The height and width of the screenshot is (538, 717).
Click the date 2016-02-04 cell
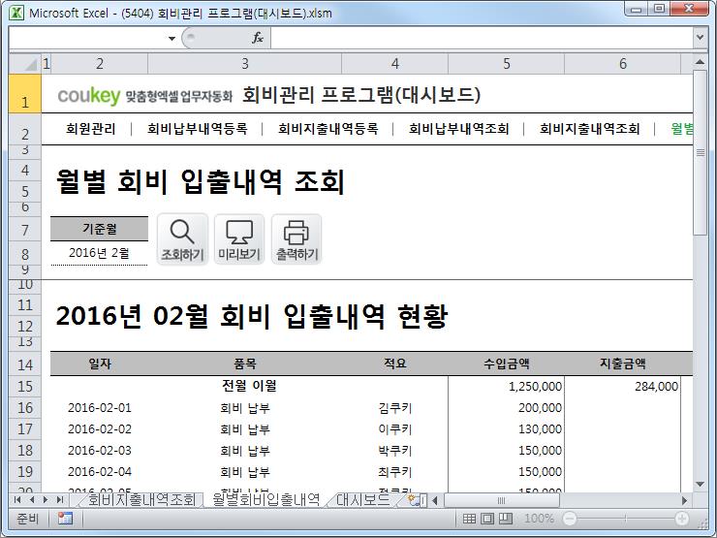[99, 472]
